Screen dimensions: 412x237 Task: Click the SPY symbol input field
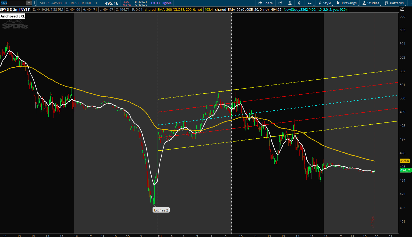[13, 3]
